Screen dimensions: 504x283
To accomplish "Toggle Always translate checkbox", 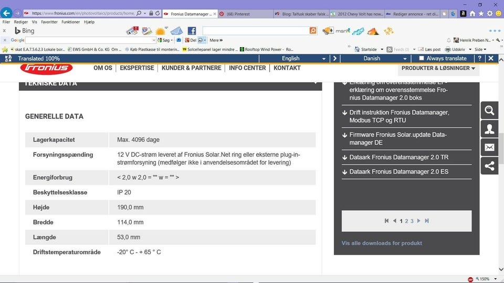I will click(x=422, y=58).
